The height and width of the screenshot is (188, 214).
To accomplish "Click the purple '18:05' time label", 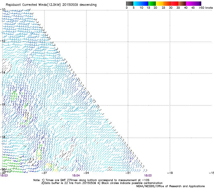I will (148, 176).
